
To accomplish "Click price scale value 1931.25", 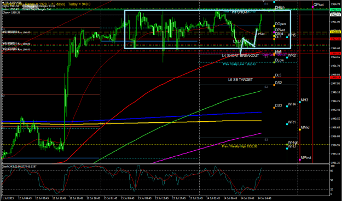I will coord(335,163).
